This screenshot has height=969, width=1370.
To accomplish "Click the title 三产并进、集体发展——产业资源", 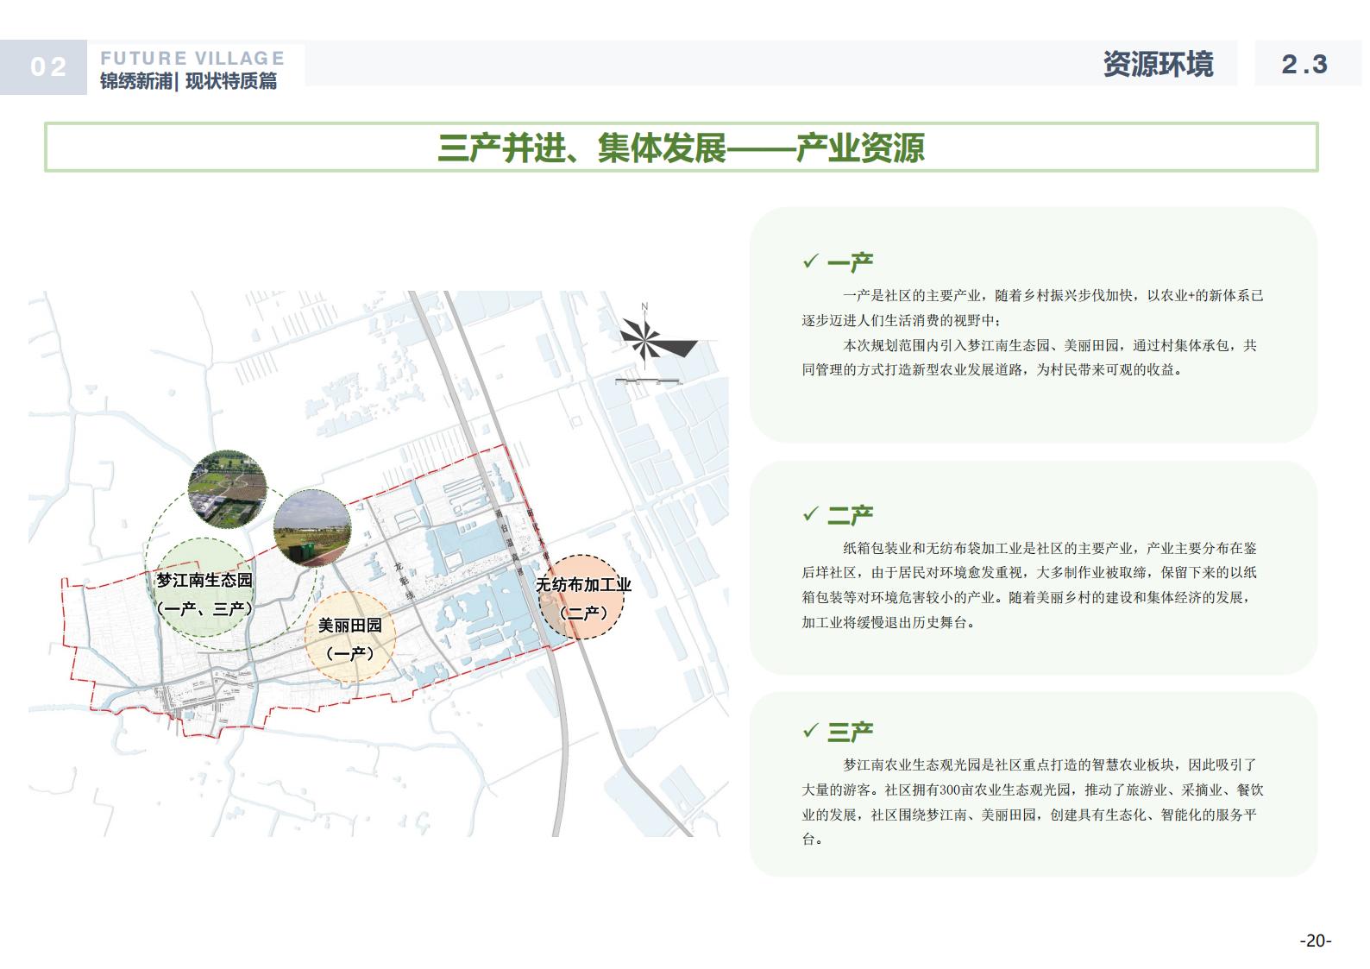I will click(x=681, y=148).
